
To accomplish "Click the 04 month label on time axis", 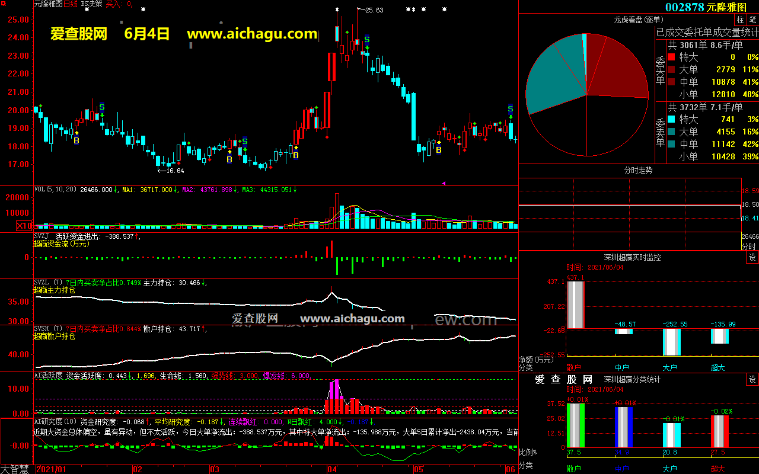I will pyautogui.click(x=332, y=469).
